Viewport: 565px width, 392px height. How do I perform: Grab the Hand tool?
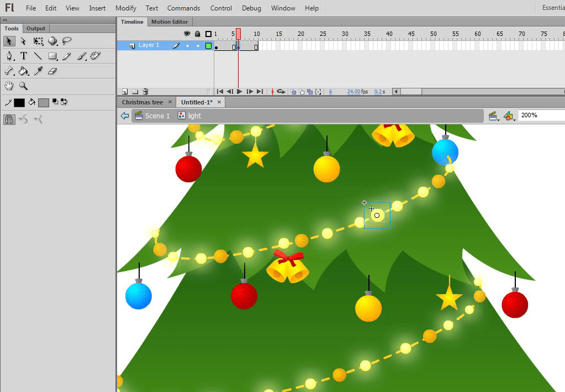coord(8,86)
